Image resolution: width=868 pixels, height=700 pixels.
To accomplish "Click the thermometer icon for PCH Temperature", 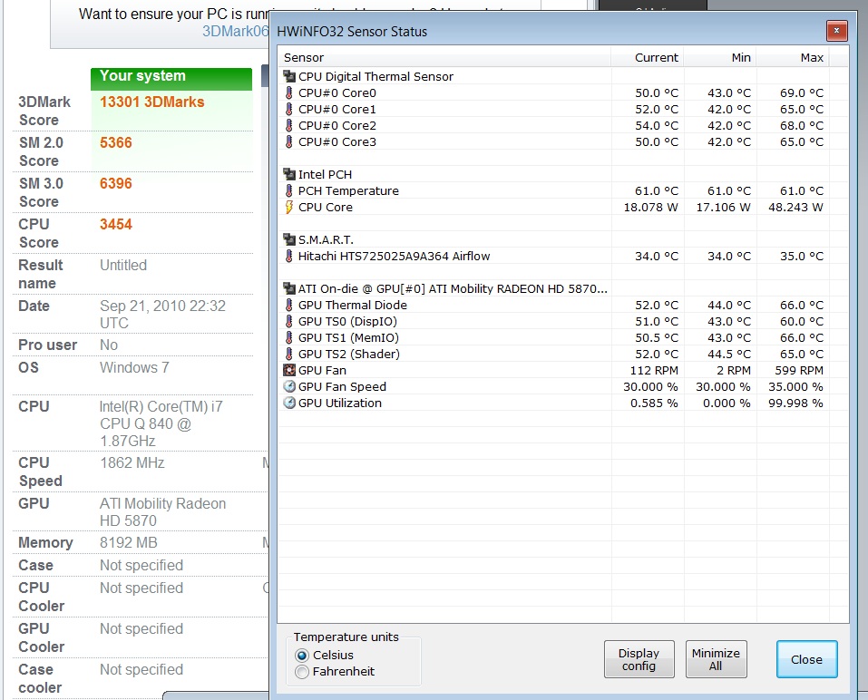I will coord(289,191).
